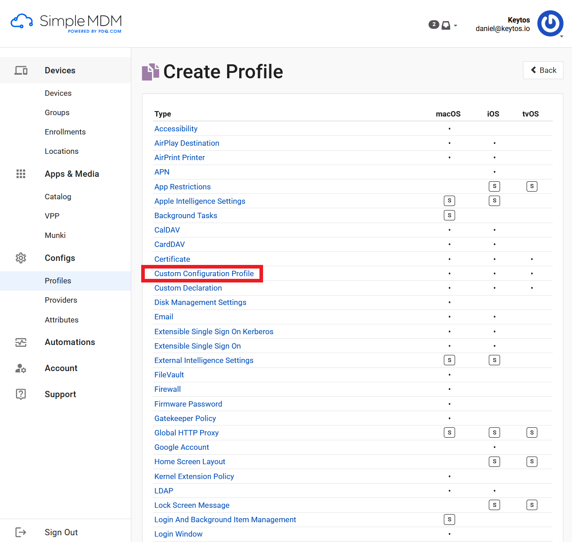Open the Certificate profile type
Viewport: 572px width, 542px height.
pyautogui.click(x=172, y=259)
